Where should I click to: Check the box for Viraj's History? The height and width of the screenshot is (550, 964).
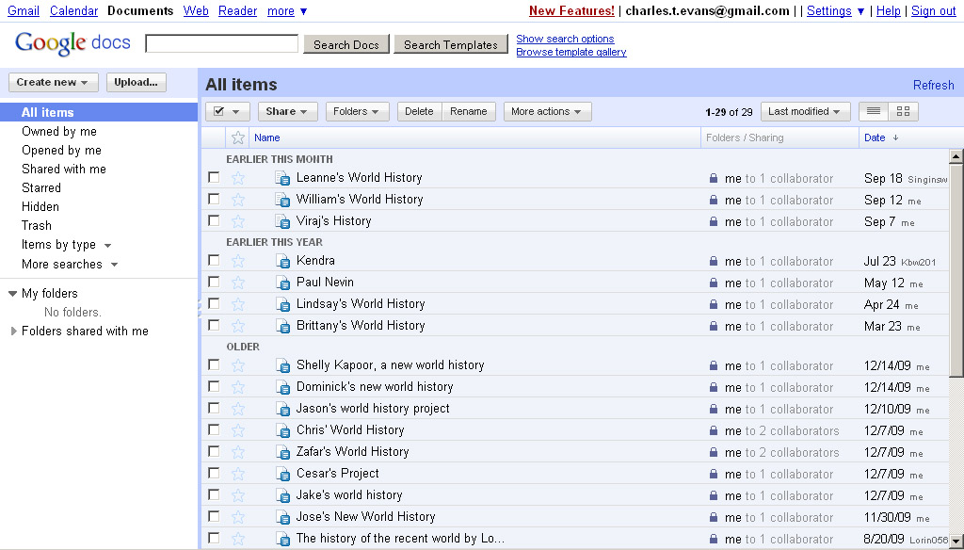pos(214,220)
